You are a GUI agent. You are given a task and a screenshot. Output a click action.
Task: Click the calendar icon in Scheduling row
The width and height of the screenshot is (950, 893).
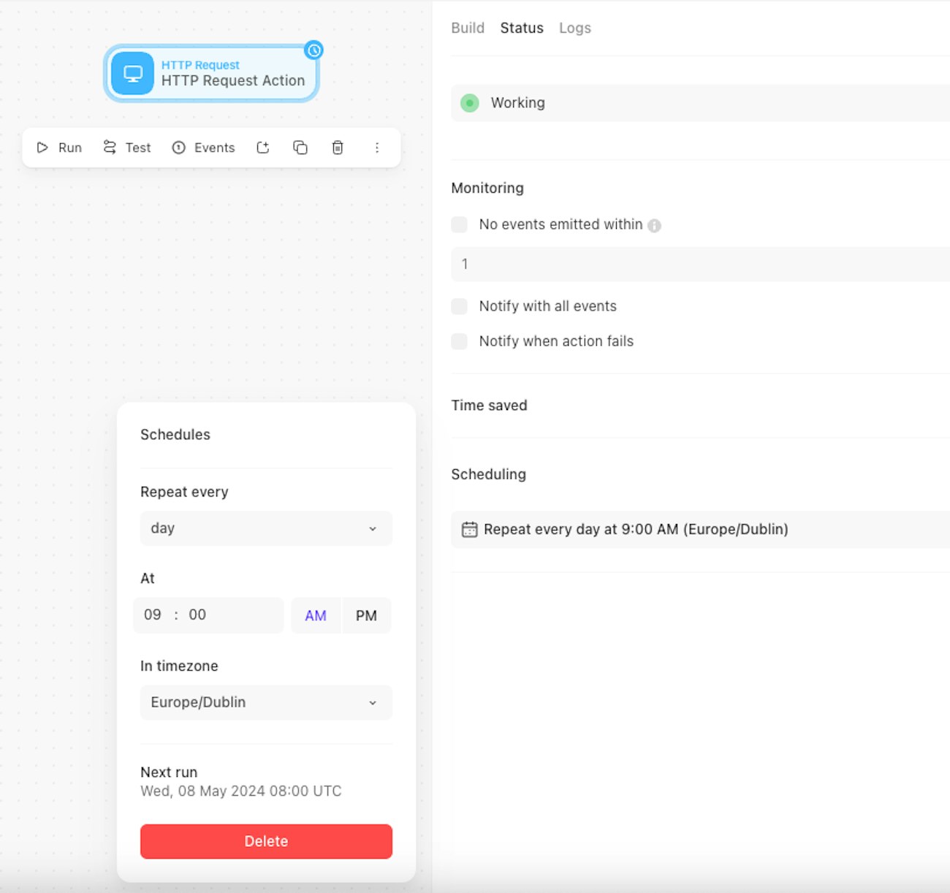click(469, 530)
